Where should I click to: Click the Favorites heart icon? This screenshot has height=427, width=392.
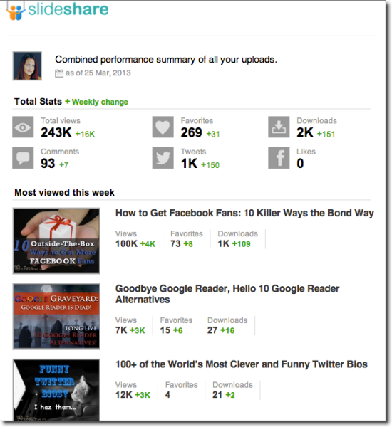coord(163,127)
